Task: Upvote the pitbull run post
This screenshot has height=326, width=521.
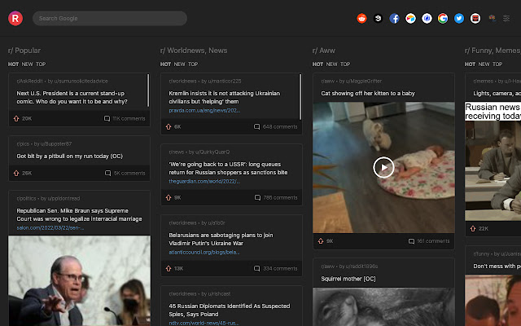Action: (x=17, y=173)
